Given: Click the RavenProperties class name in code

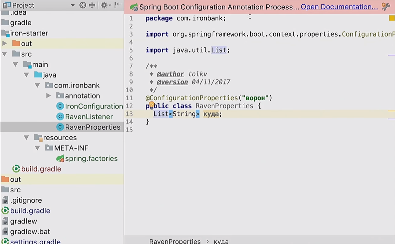Looking at the screenshot, I should [224, 106].
